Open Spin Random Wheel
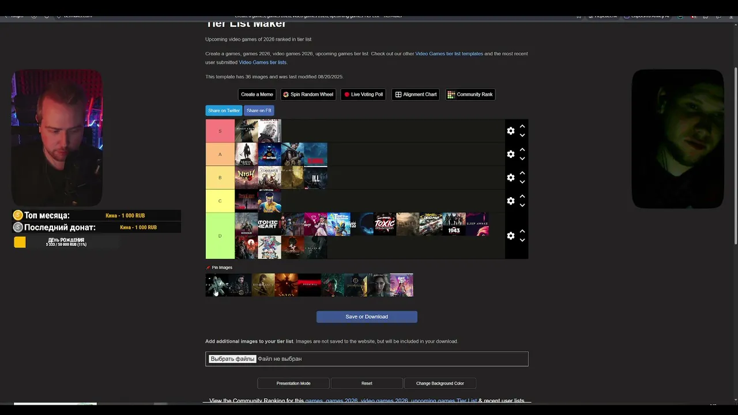Screen dimensions: 738x415 [x=308, y=95]
